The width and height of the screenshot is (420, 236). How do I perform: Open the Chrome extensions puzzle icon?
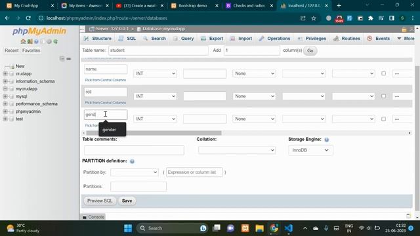click(370, 18)
